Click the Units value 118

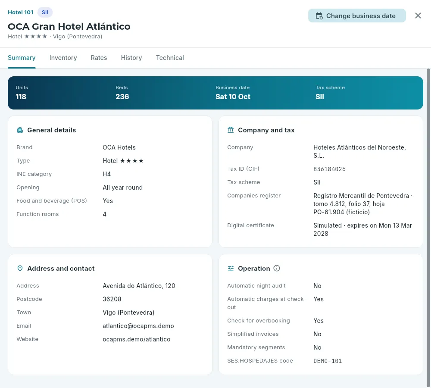tap(21, 97)
